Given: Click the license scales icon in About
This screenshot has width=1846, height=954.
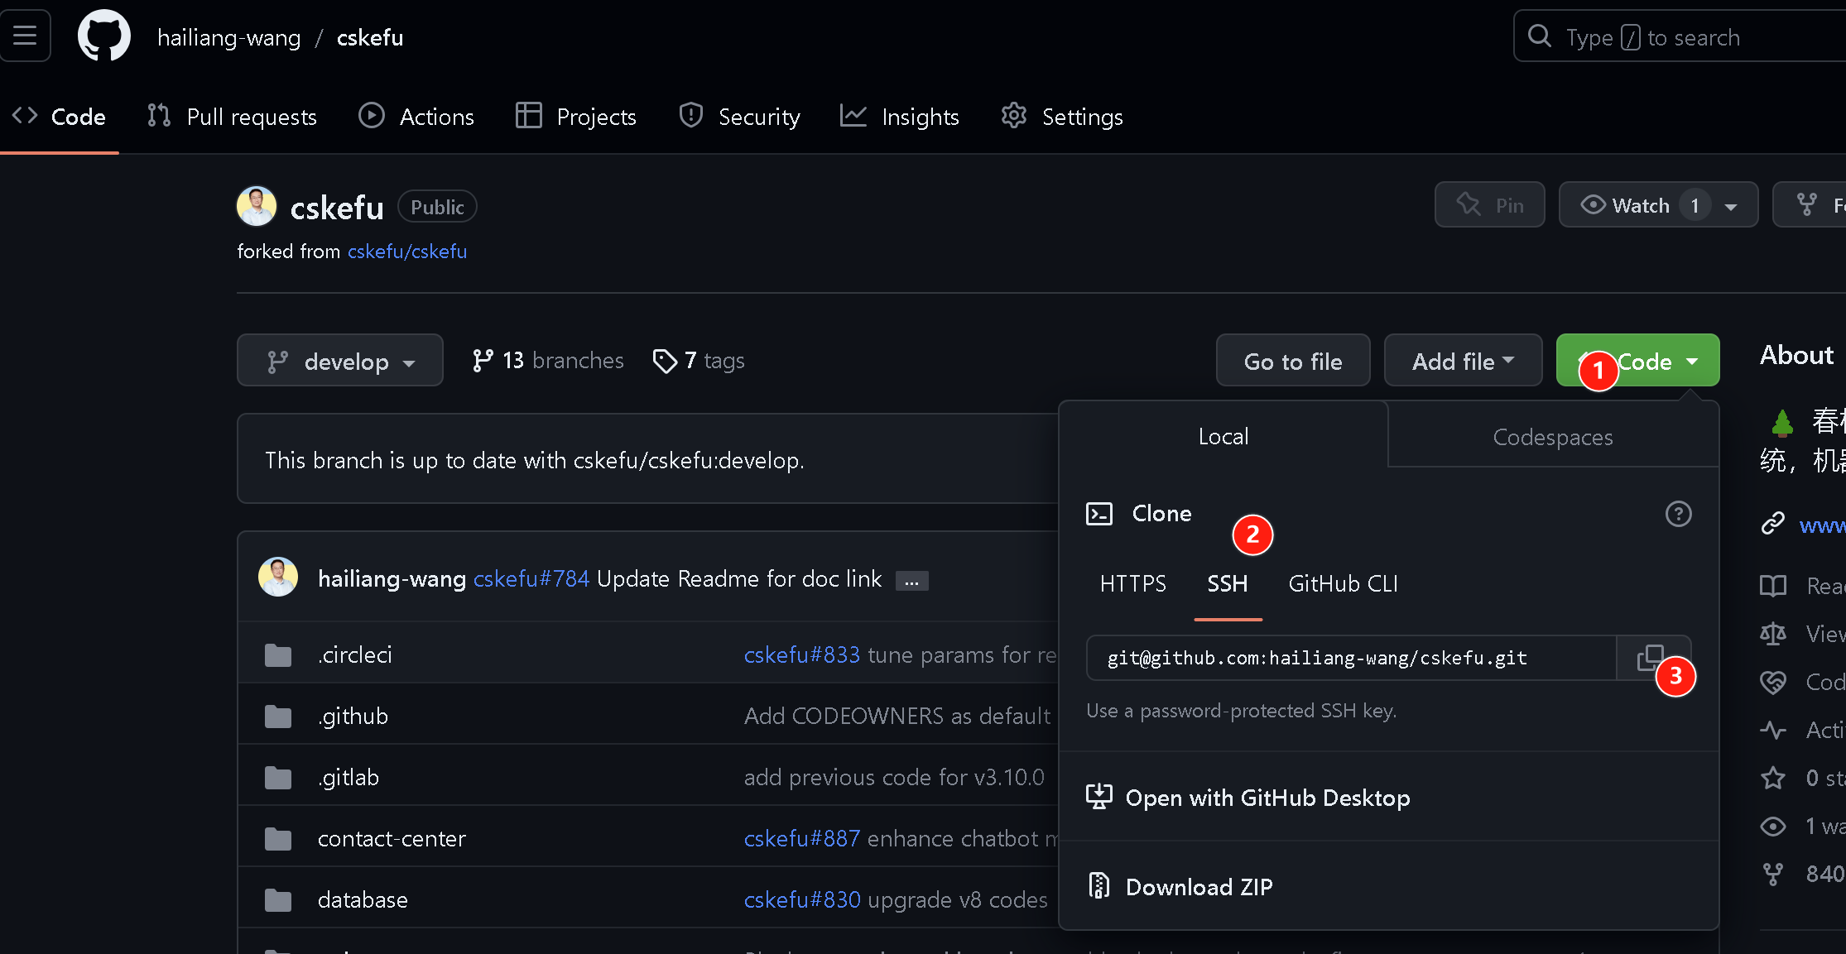Looking at the screenshot, I should click(x=1772, y=634).
